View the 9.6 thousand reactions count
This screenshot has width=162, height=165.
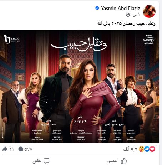tap(130, 149)
